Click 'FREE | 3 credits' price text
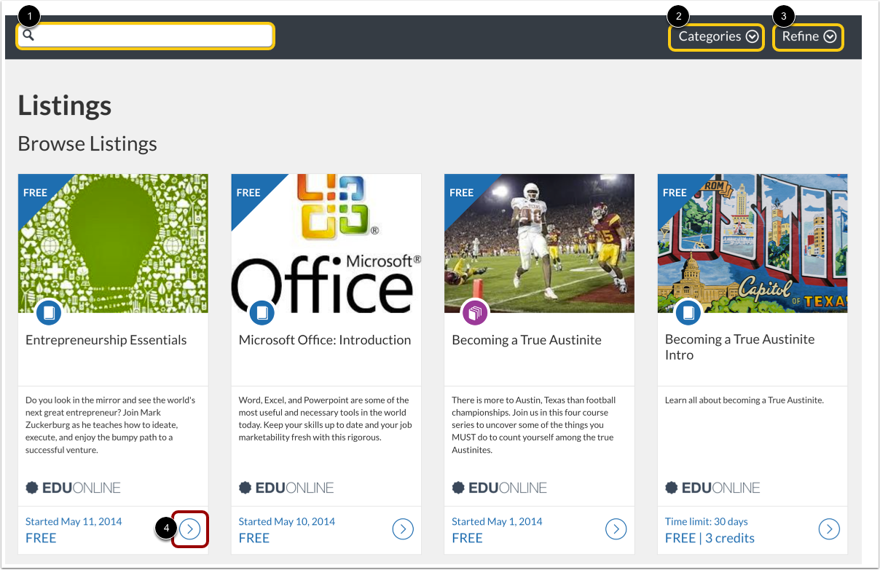The height and width of the screenshot is (570, 880). 710,538
